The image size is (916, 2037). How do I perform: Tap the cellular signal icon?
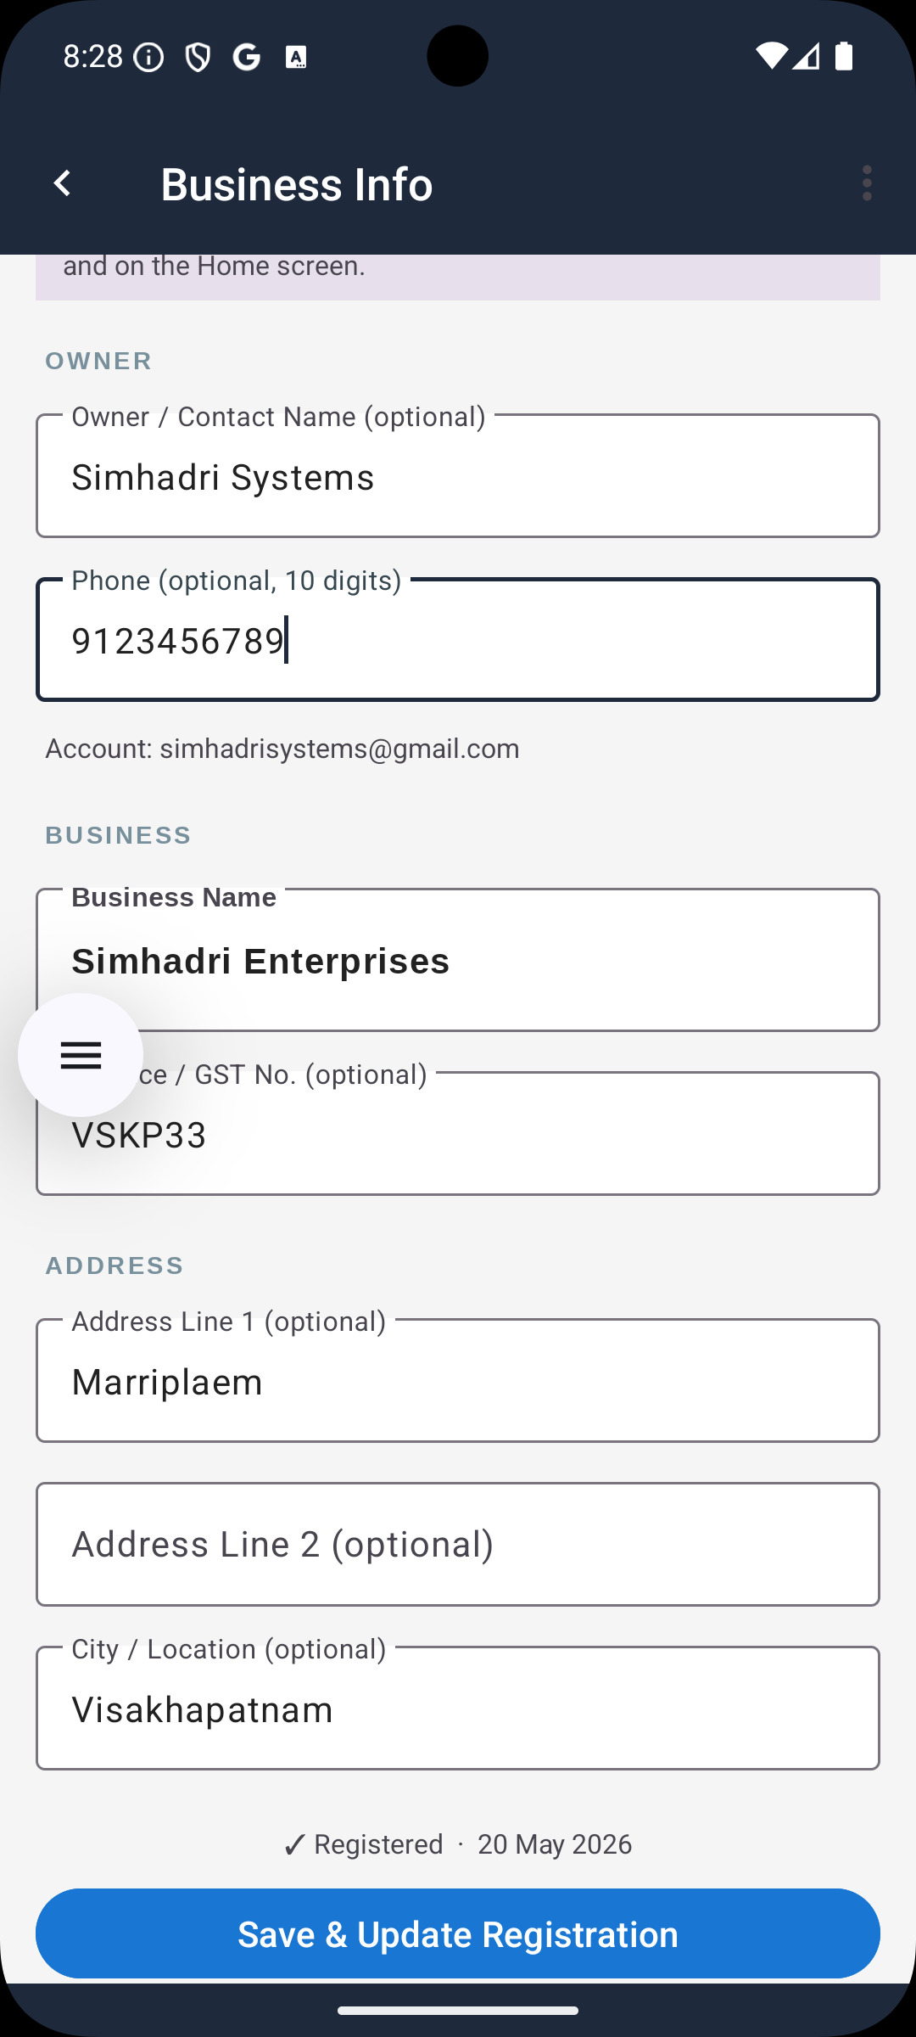(807, 56)
